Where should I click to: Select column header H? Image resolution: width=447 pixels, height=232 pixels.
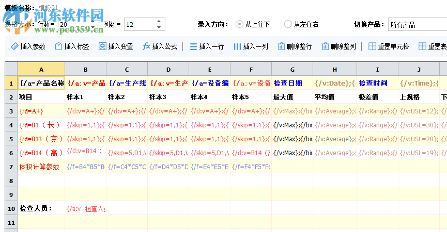pos(335,69)
